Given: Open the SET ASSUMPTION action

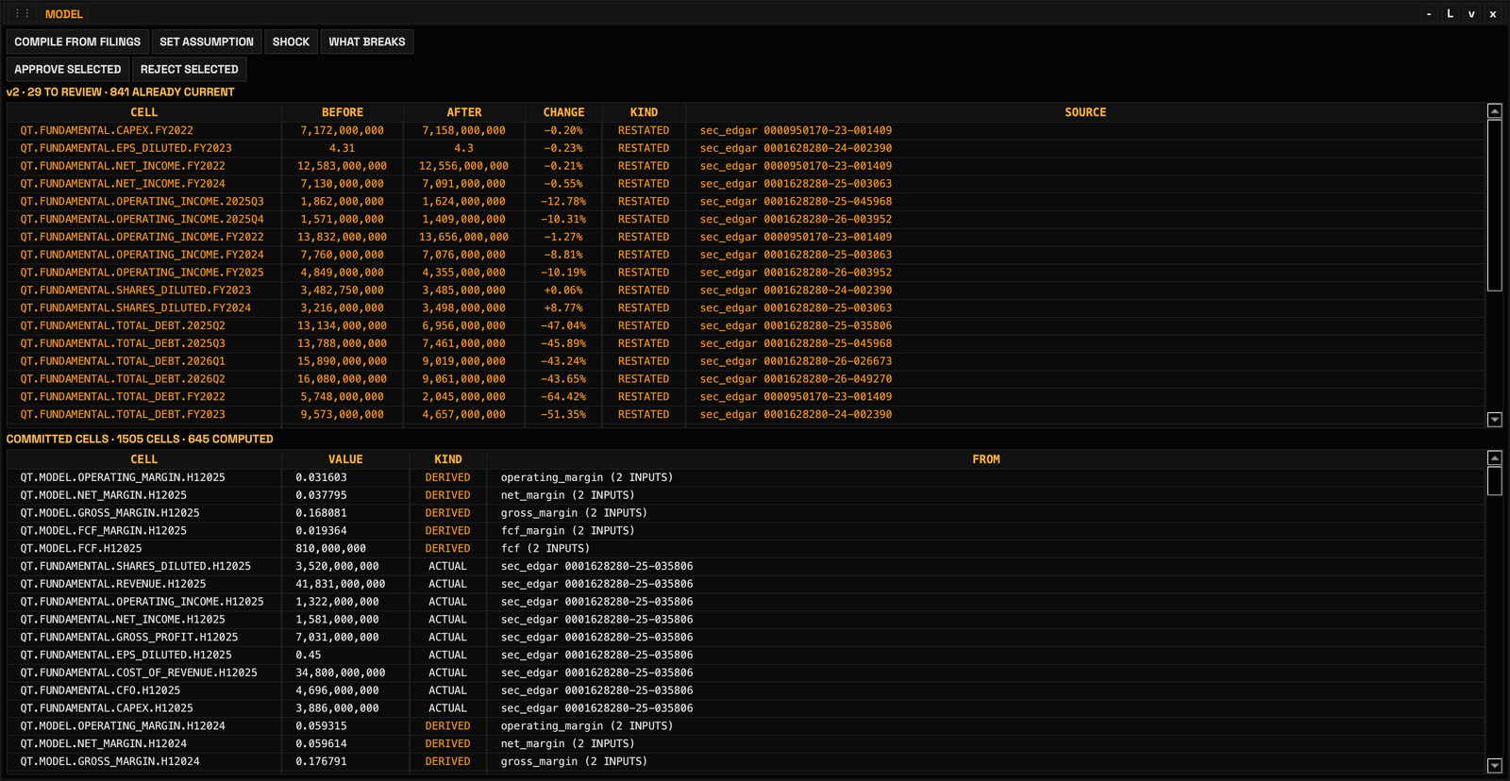Looking at the screenshot, I should pyautogui.click(x=207, y=42).
